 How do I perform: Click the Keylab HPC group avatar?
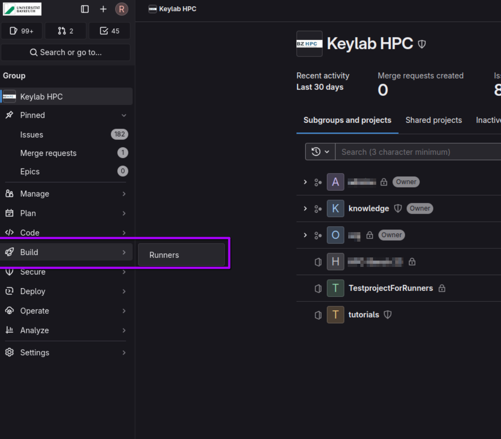click(309, 44)
